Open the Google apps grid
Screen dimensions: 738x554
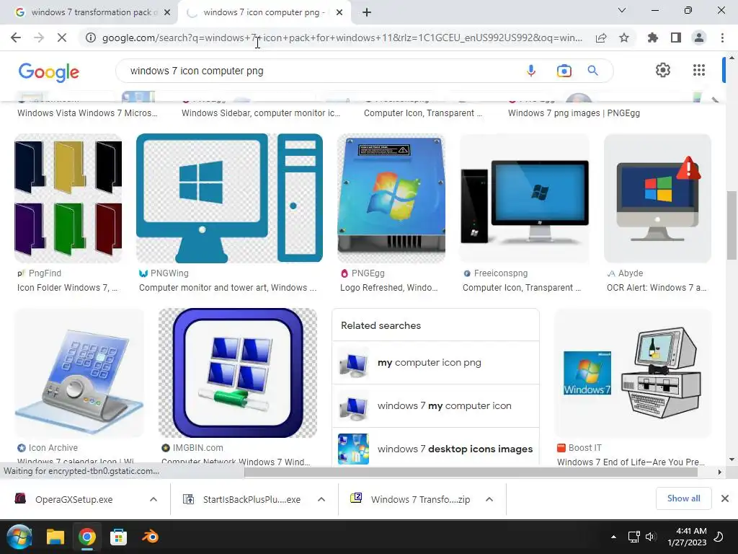pyautogui.click(x=699, y=70)
